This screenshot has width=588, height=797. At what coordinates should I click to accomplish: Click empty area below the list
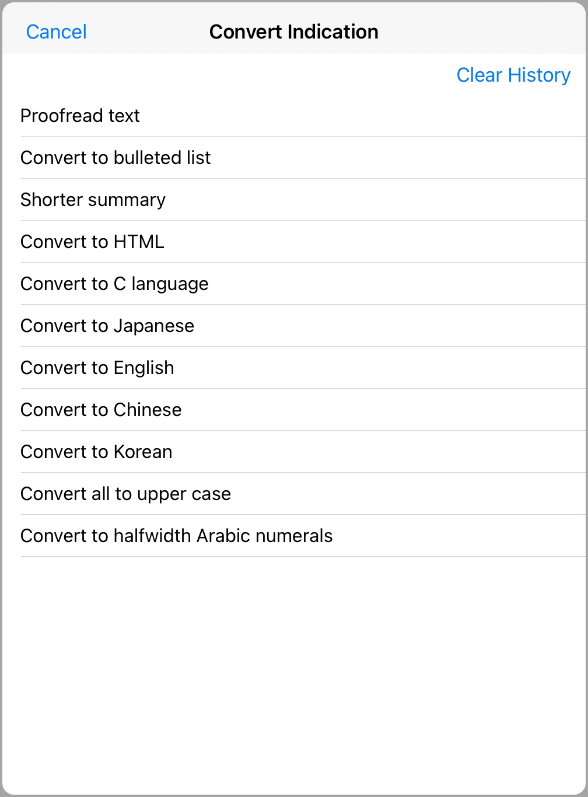pos(294,671)
